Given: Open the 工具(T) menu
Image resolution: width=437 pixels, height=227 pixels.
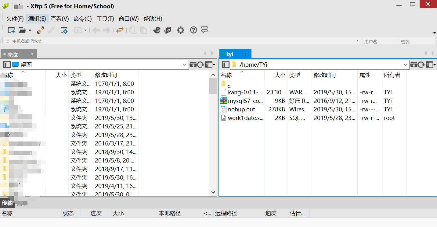Looking at the screenshot, I should 105,19.
